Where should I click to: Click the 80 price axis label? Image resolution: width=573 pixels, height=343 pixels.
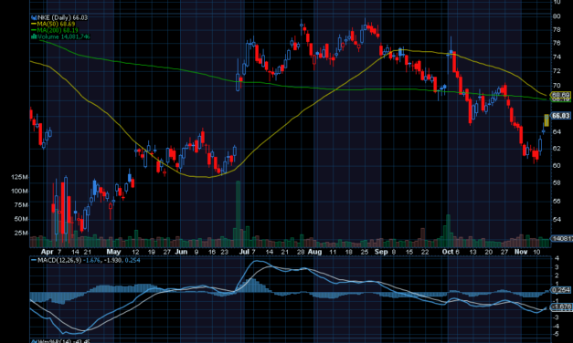557,16
